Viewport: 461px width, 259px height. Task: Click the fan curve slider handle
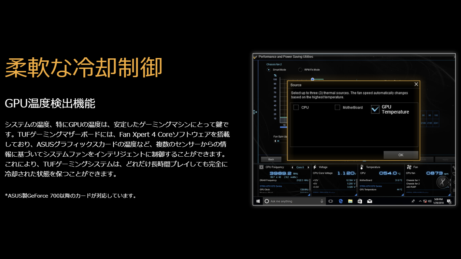coord(312,79)
